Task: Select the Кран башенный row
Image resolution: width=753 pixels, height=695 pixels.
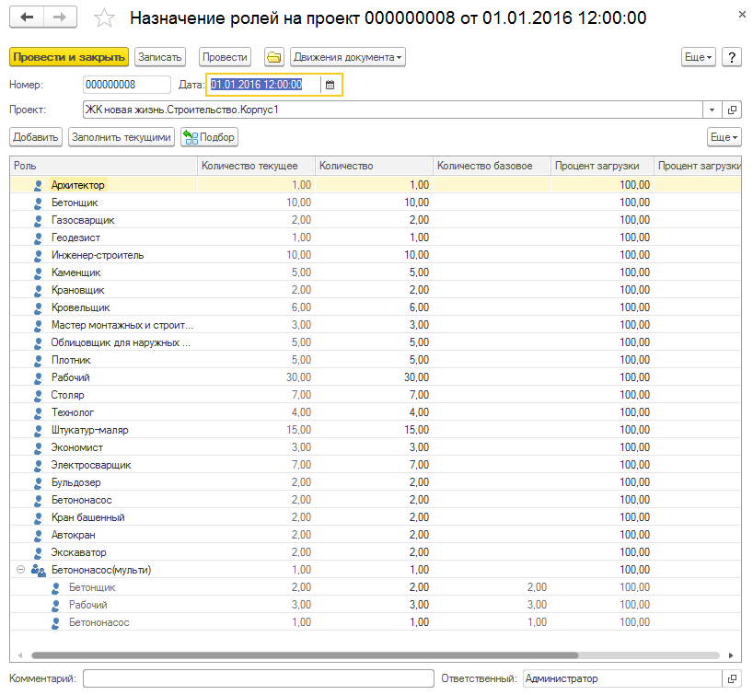Action: point(375,517)
